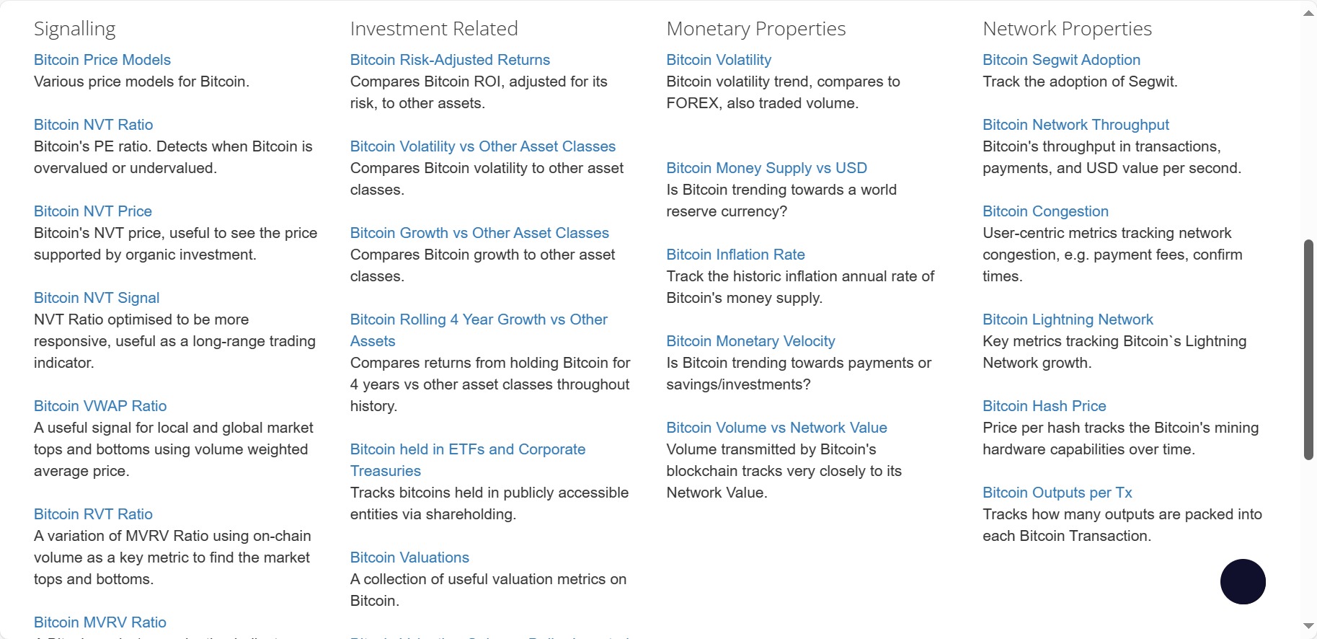
Task: Open Bitcoin Lightning Network metrics
Action: (1068, 319)
